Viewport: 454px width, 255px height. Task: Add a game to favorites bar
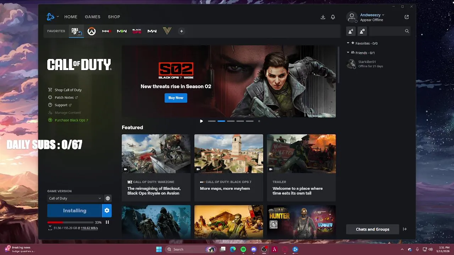181,31
